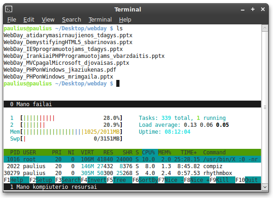Open the File menu
Screen dimensions: 273x198
(11, 20)
